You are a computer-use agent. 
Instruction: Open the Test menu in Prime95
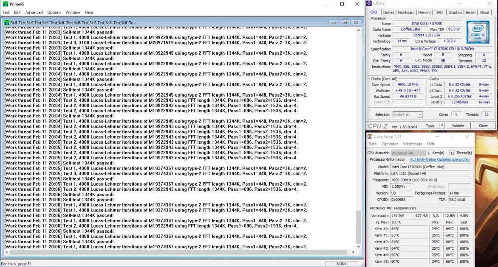[x=6, y=12]
